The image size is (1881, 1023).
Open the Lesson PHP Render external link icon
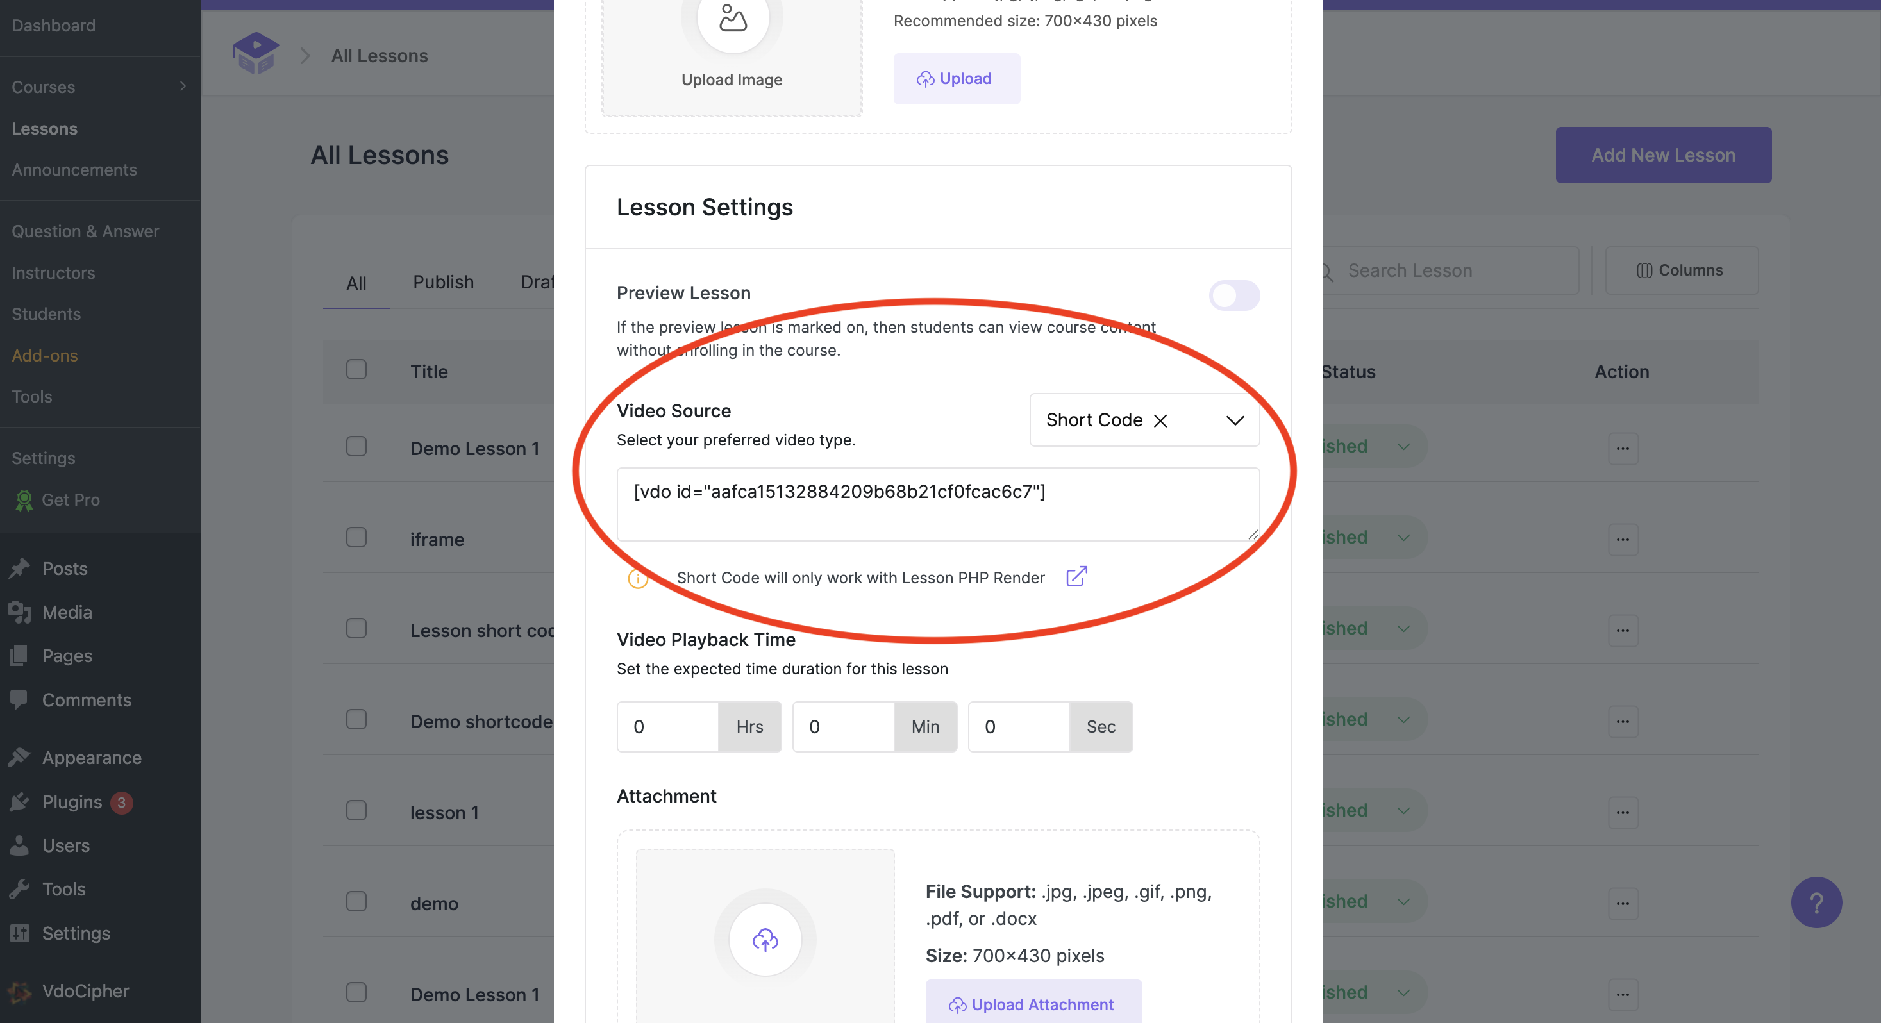1076,577
